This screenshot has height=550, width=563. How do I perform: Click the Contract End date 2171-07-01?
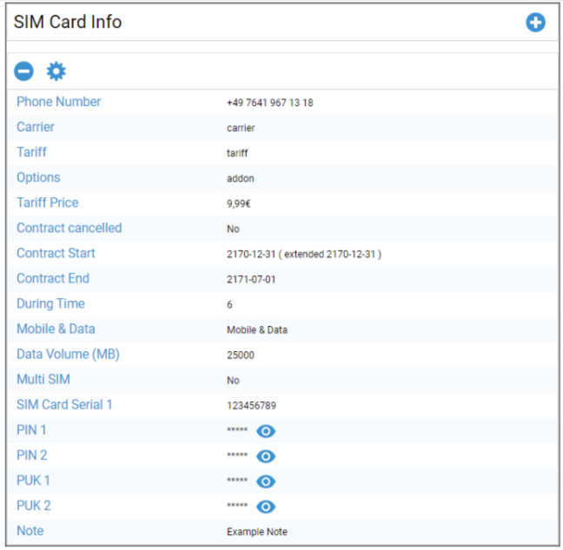coord(253,279)
